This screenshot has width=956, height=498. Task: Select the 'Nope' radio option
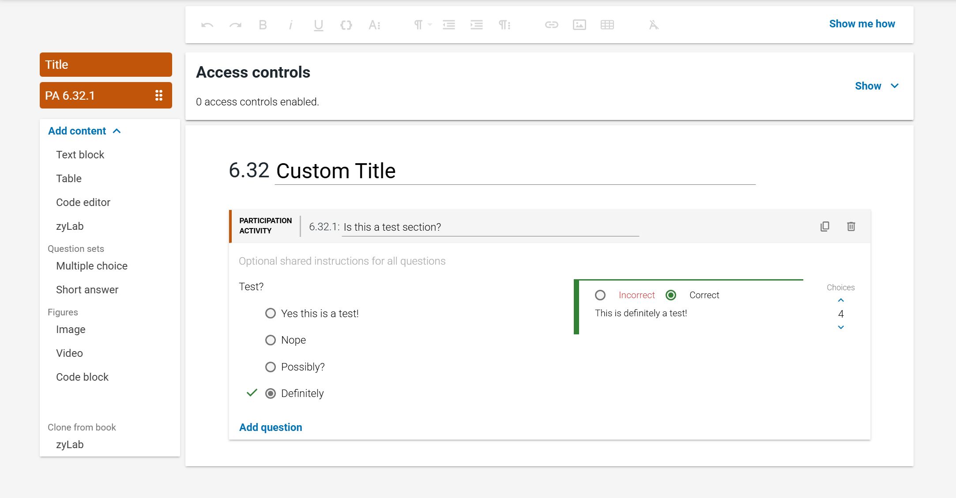click(x=270, y=340)
